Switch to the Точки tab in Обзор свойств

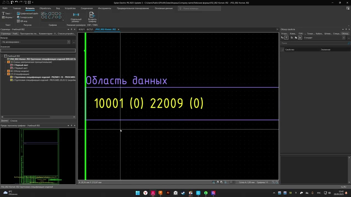(x=310, y=34)
